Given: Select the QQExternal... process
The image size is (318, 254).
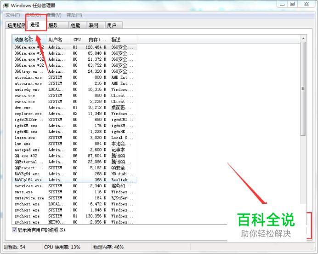Looking at the screenshot, I should pyautogui.click(x=74, y=162).
